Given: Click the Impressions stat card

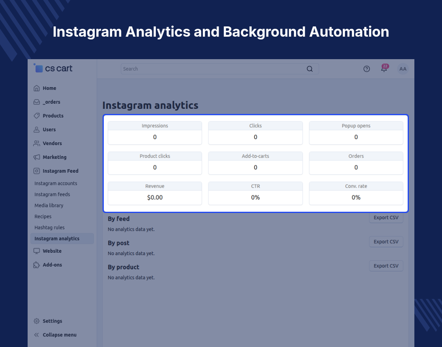Looking at the screenshot, I should point(155,133).
